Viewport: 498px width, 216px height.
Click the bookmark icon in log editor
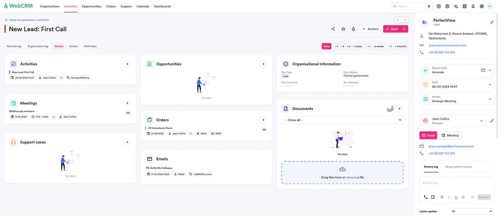432,197
